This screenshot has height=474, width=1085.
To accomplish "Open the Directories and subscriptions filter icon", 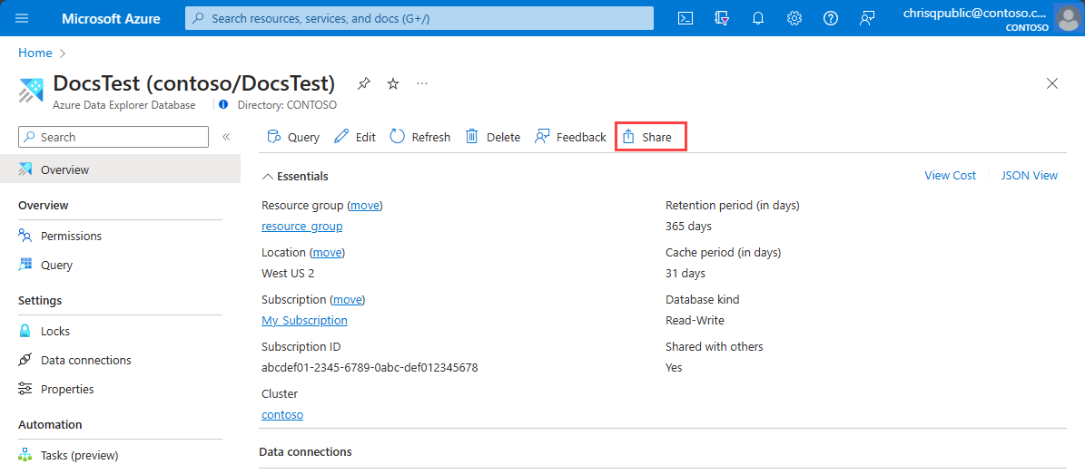I will [722, 19].
